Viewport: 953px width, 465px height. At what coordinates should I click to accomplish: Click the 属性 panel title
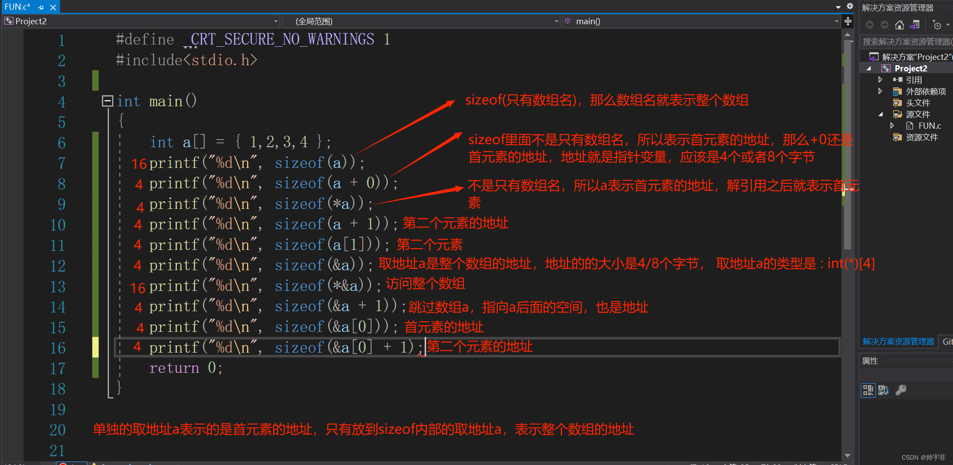pos(870,361)
